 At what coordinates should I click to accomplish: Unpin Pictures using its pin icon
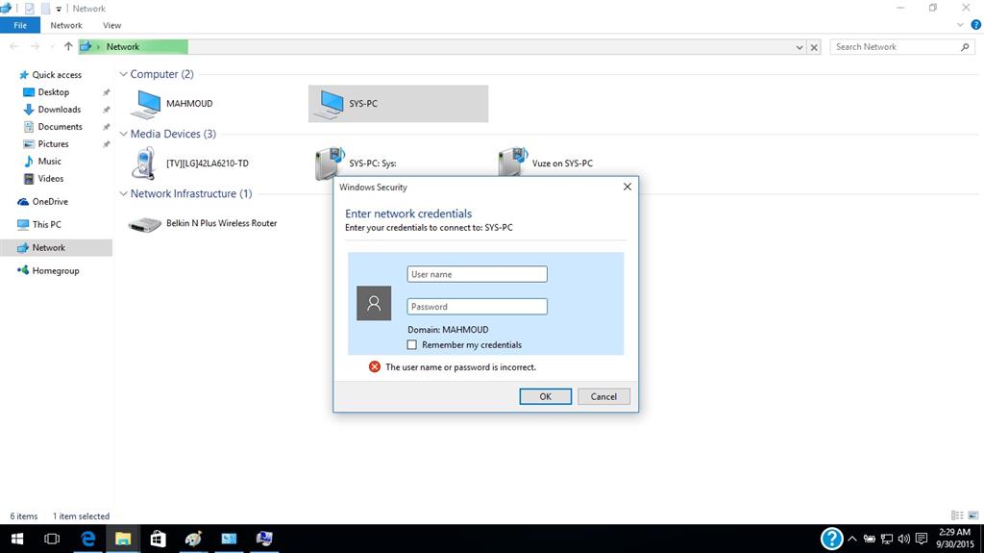click(x=106, y=144)
